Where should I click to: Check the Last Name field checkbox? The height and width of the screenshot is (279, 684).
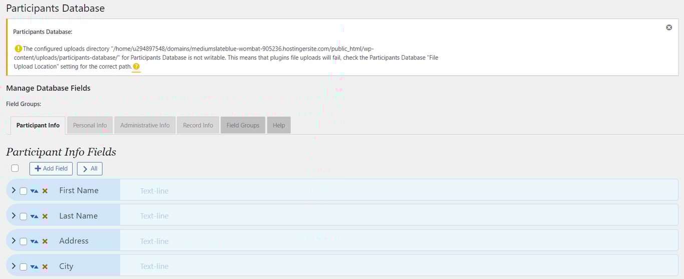[23, 216]
